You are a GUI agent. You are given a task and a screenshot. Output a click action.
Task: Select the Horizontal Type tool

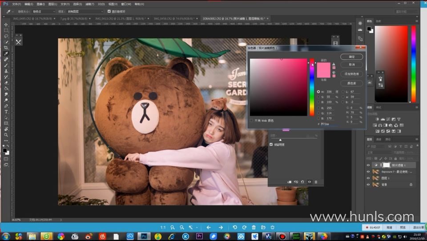pos(6,112)
